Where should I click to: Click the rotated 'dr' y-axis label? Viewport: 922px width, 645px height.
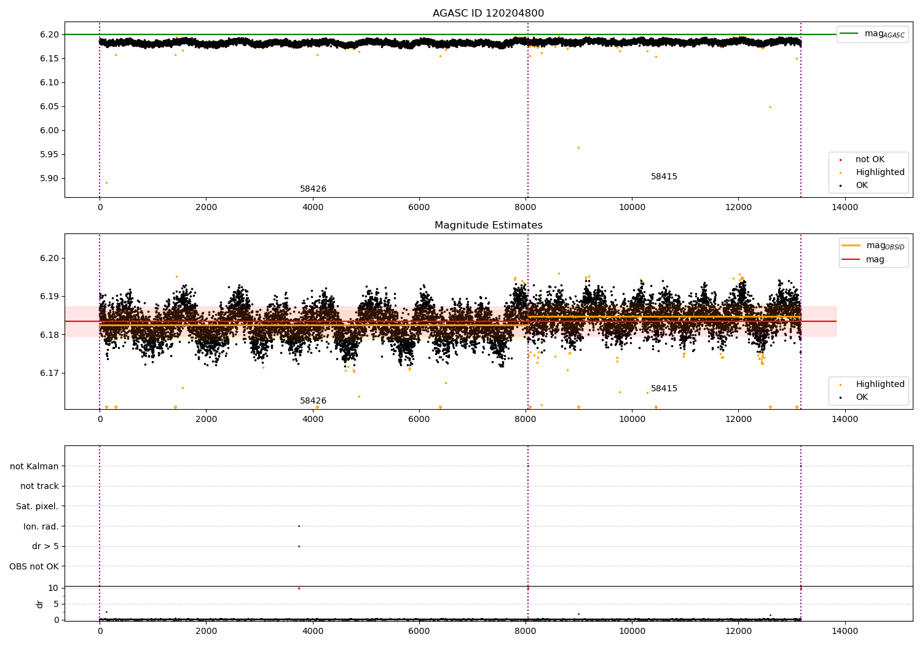click(x=40, y=604)
